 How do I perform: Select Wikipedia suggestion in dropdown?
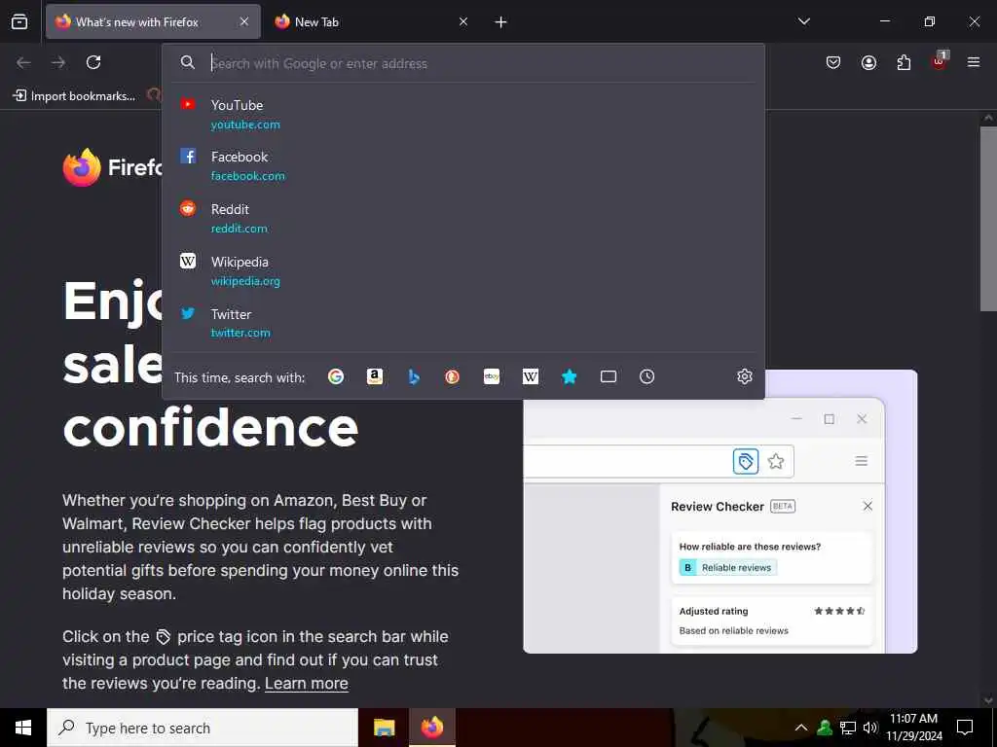coord(463,271)
